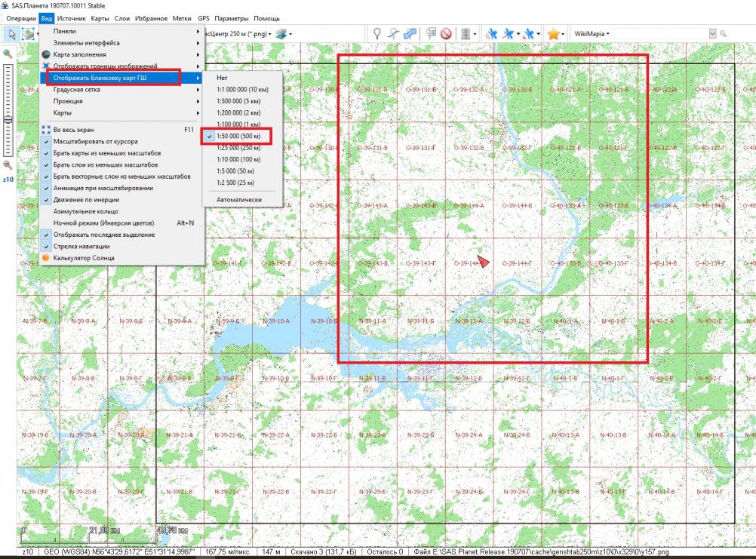Open the 'Параметры' menu
The image size is (756, 559).
tap(231, 17)
